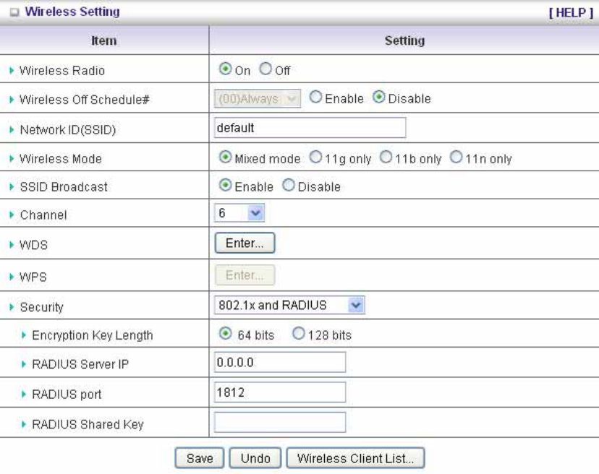Enable Wireless Off Schedule
Viewport: 599px width, 474px height.
(315, 97)
